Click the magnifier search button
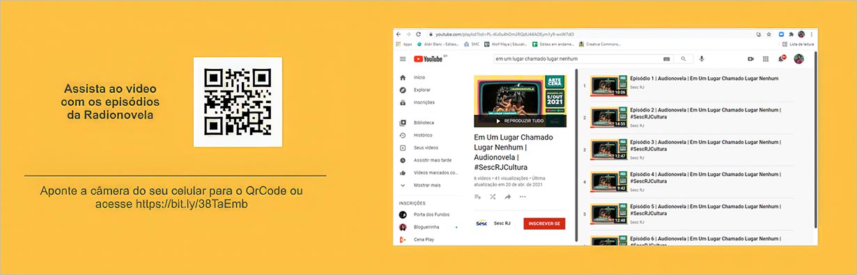 tap(684, 59)
